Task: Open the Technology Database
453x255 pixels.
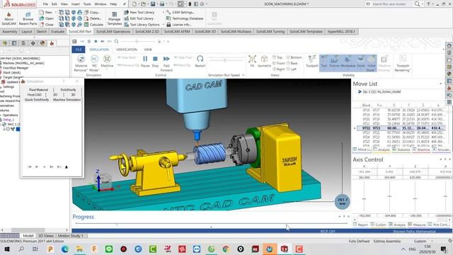Action: click(185, 18)
